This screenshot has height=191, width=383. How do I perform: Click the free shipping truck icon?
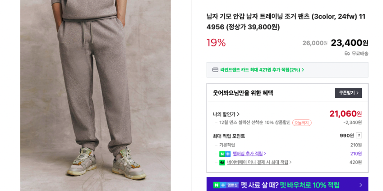pyautogui.click(x=347, y=54)
